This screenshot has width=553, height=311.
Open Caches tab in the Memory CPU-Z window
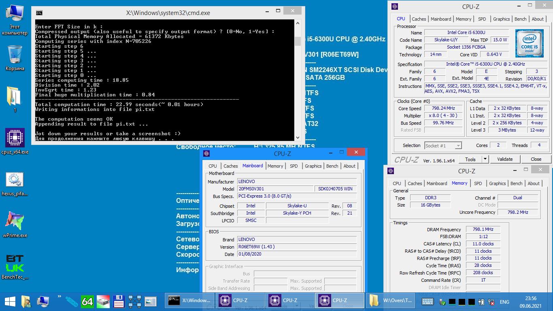click(x=415, y=183)
